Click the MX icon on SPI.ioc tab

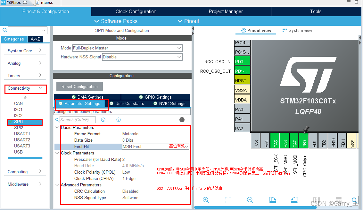coord(3,2)
